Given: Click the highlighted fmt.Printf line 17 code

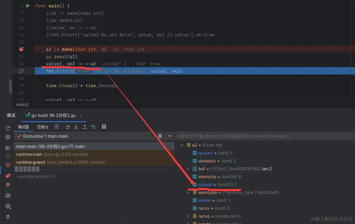Looking at the screenshot, I should (x=114, y=71).
